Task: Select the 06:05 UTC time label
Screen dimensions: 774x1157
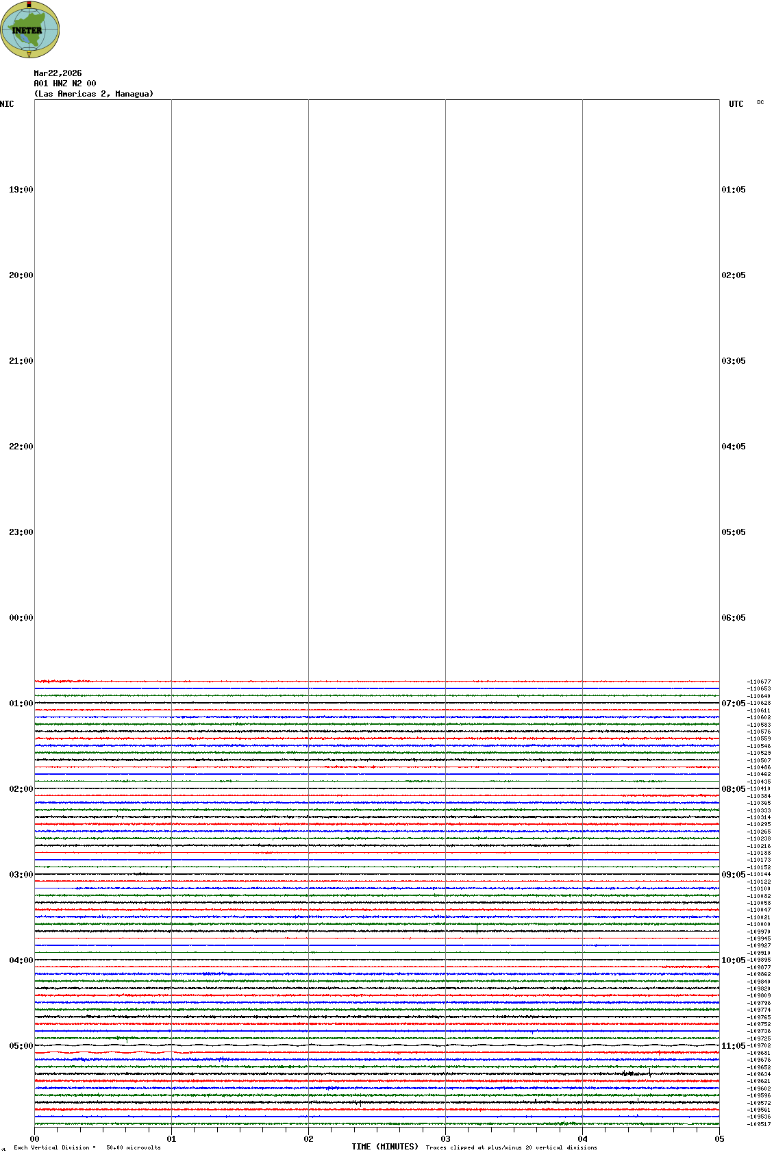Action: click(x=733, y=618)
